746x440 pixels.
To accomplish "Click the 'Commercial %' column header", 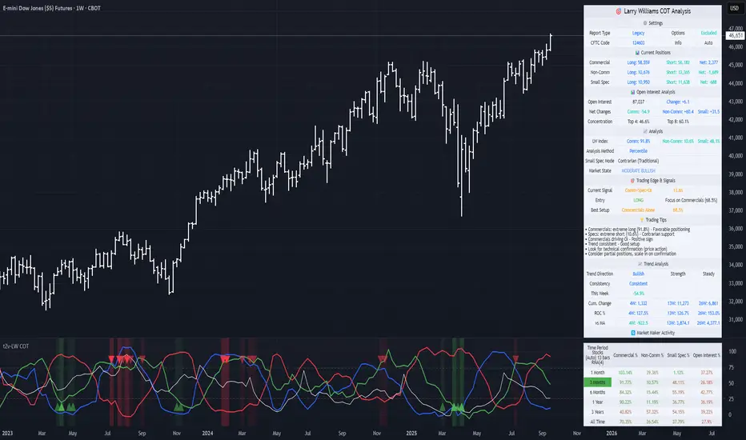I will (625, 355).
